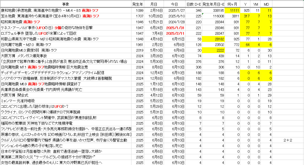The width and height of the screenshot is (304, 165).
Task: Select the コロンビアに出現した謎の球体 cell
Action: [66, 107]
